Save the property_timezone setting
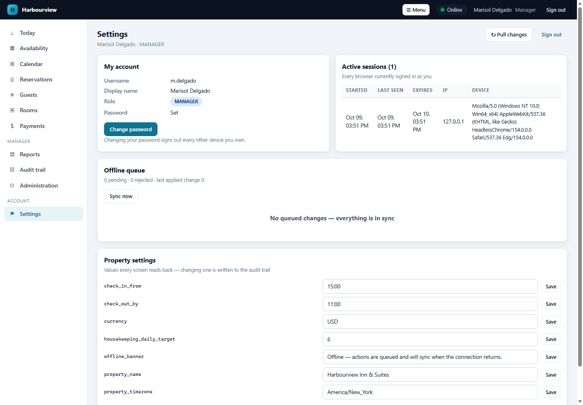583x405 pixels. [551, 392]
